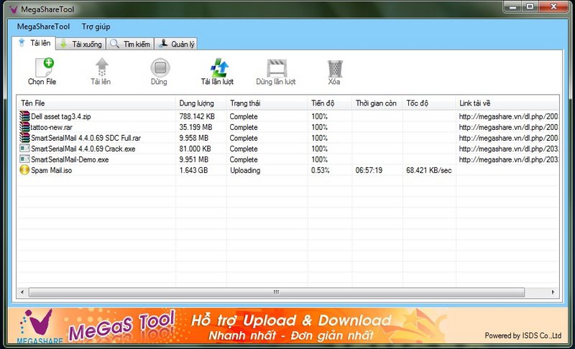Click the Trạng thái column header

click(267, 103)
